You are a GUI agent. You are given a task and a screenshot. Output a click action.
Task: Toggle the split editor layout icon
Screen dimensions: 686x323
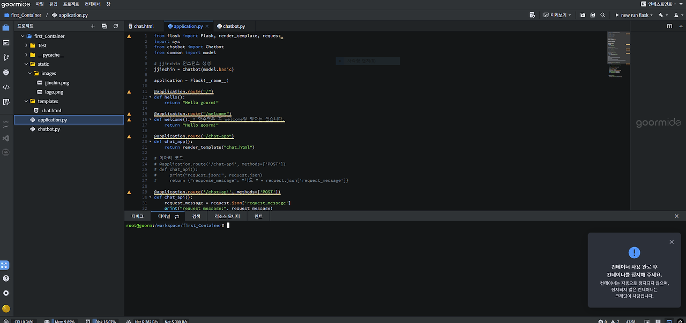[x=669, y=26]
